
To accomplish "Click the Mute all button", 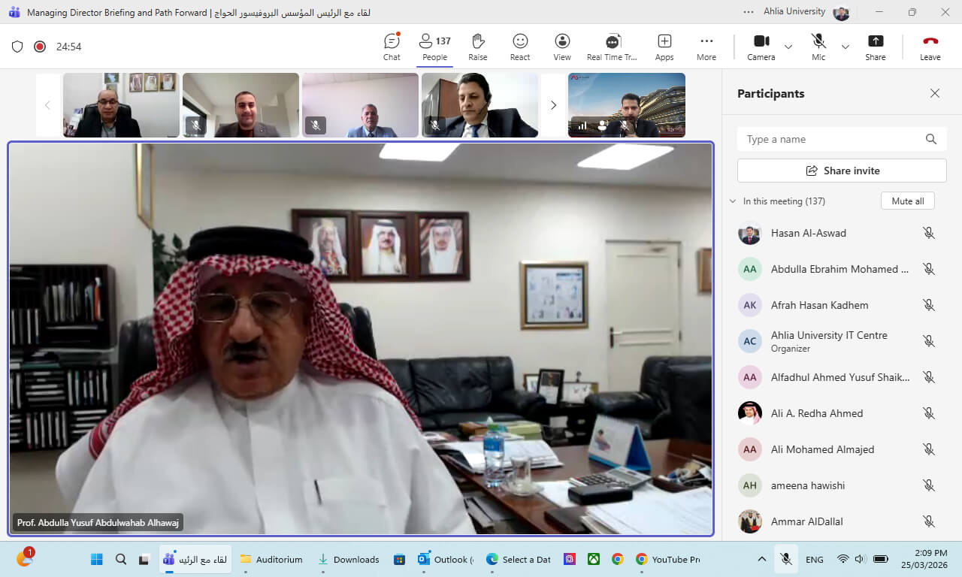I will point(907,201).
